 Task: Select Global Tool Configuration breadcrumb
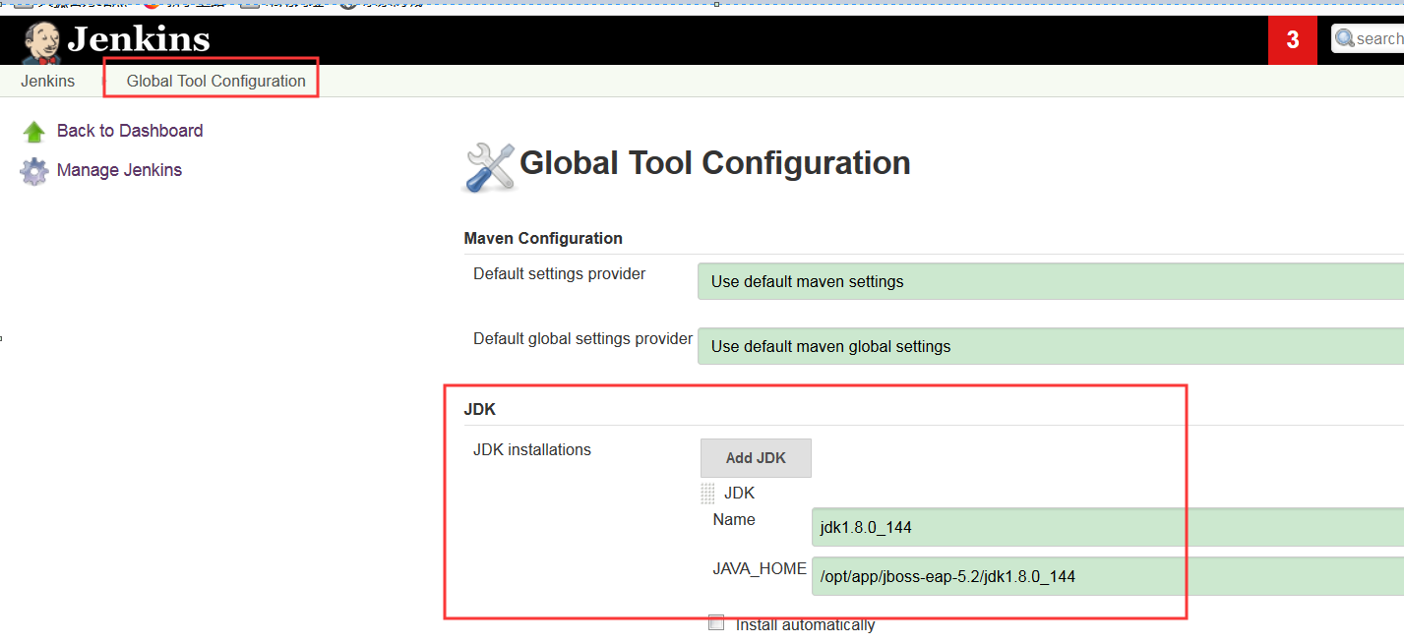tap(215, 81)
